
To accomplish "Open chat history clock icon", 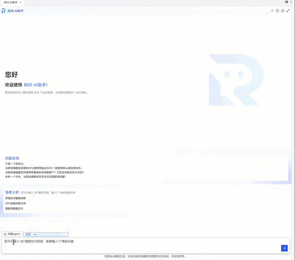I will [x=277, y=11].
